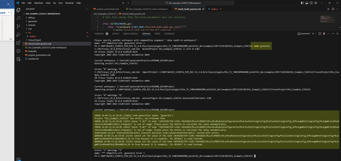Switch to the PORTS panel tab
This screenshot has height=161, width=341.
click(157, 34)
